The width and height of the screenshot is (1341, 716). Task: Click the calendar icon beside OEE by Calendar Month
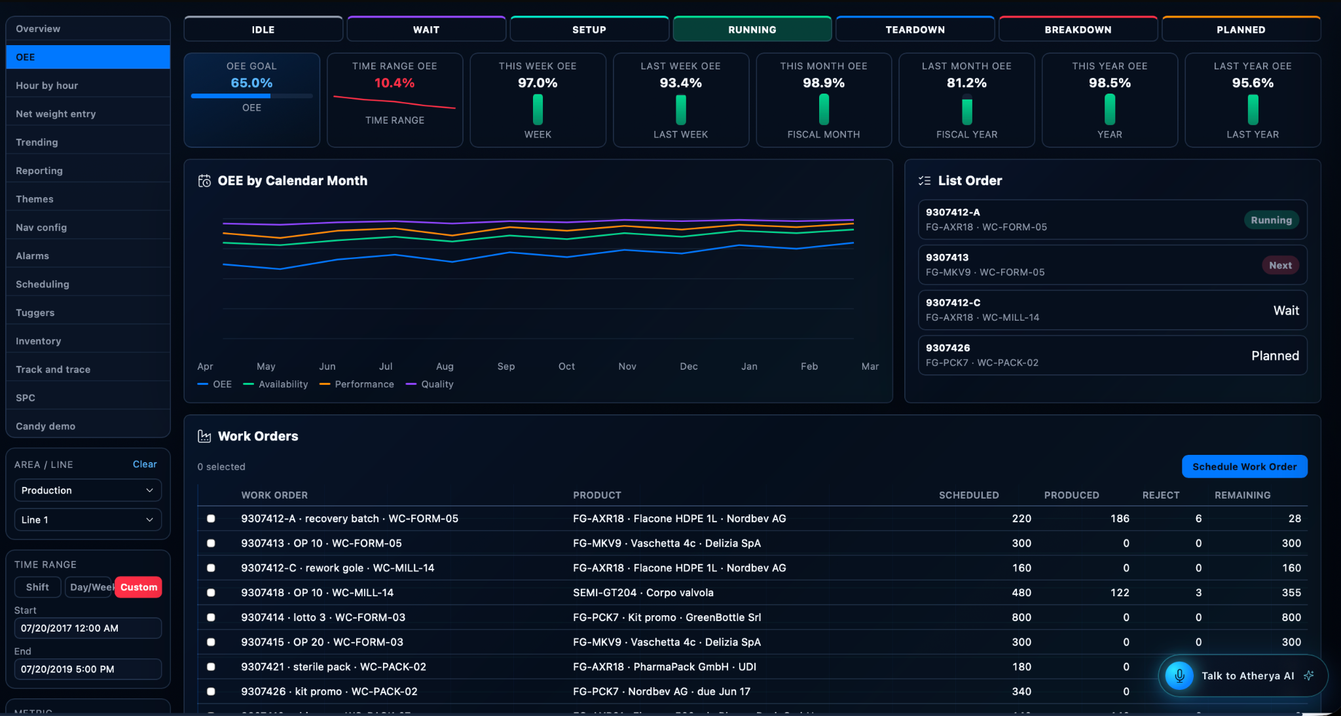204,181
